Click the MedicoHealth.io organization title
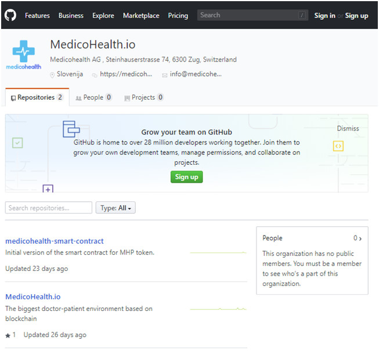The image size is (379, 351). point(93,45)
